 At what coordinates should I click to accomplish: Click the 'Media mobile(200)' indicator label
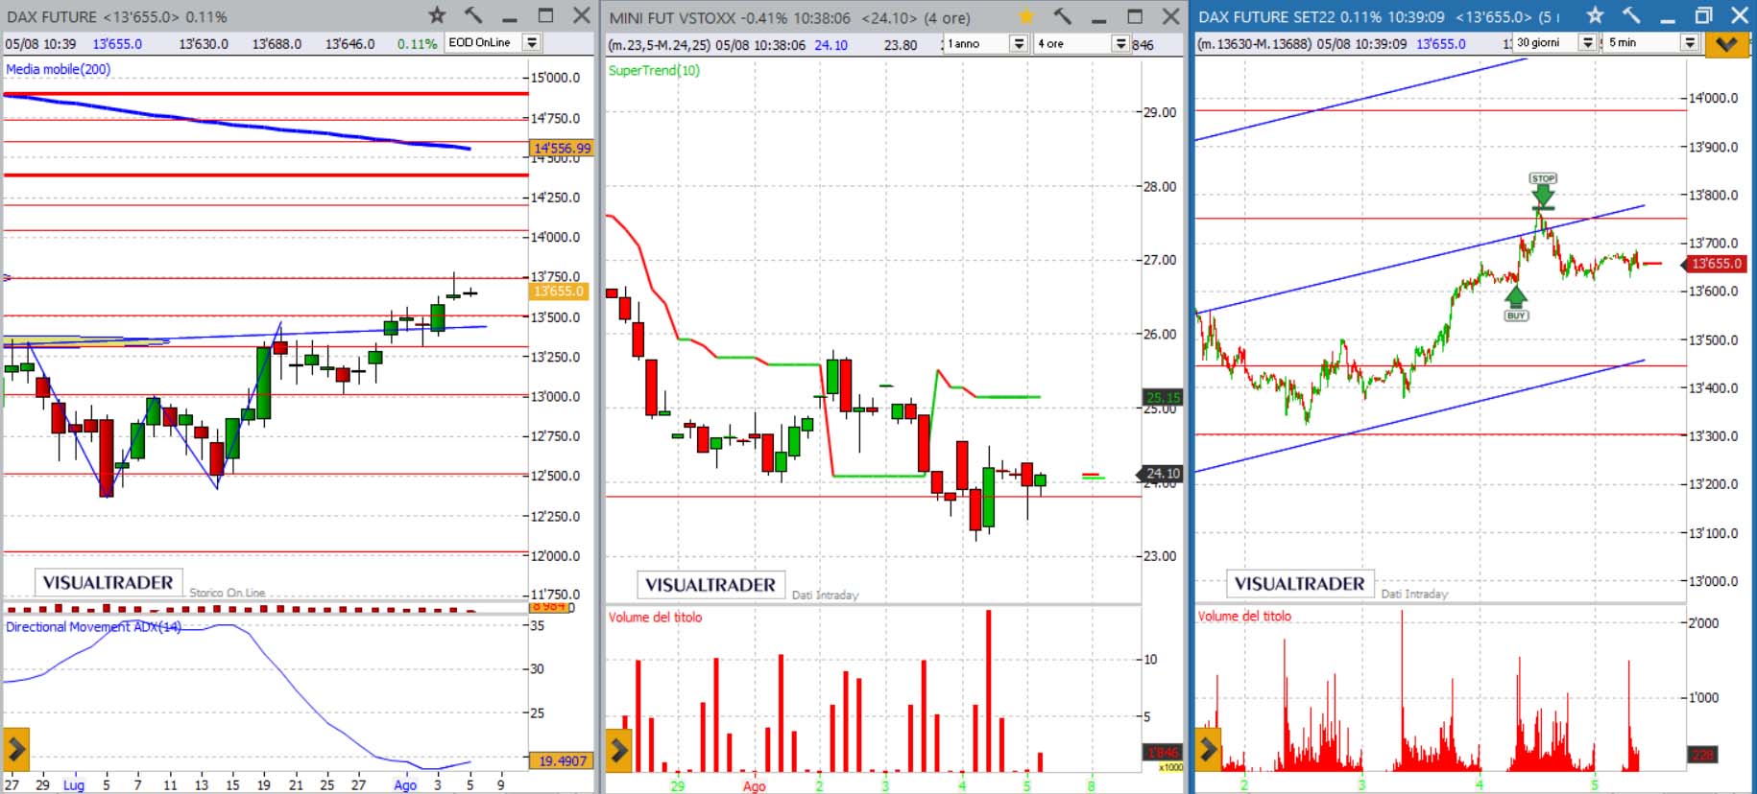tap(59, 69)
